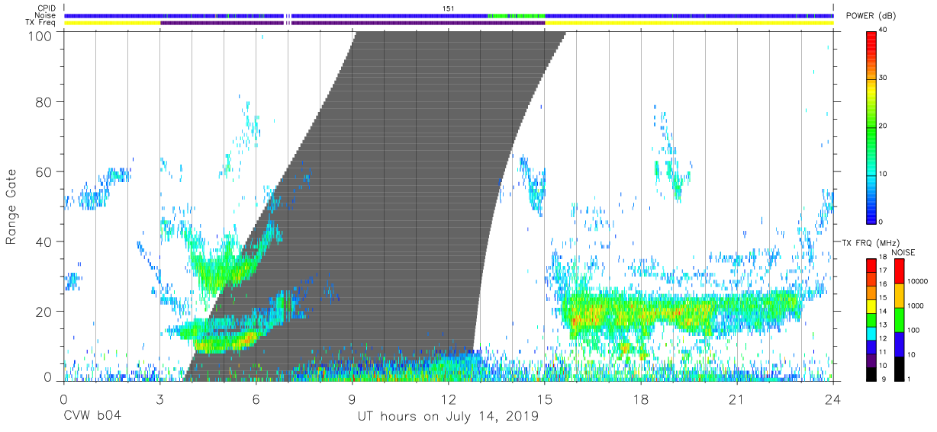937x432 pixels.
Task: Click the 'CPID' label
Action: [x=48, y=8]
